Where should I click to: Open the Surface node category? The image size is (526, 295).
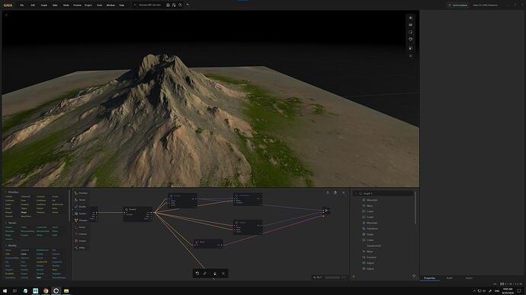coord(81,214)
